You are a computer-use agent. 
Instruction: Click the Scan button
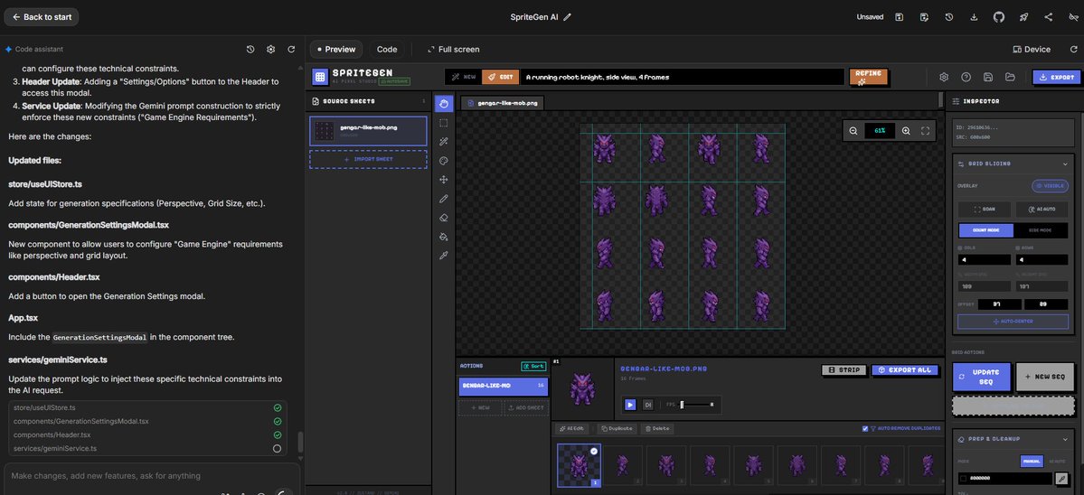click(x=985, y=209)
